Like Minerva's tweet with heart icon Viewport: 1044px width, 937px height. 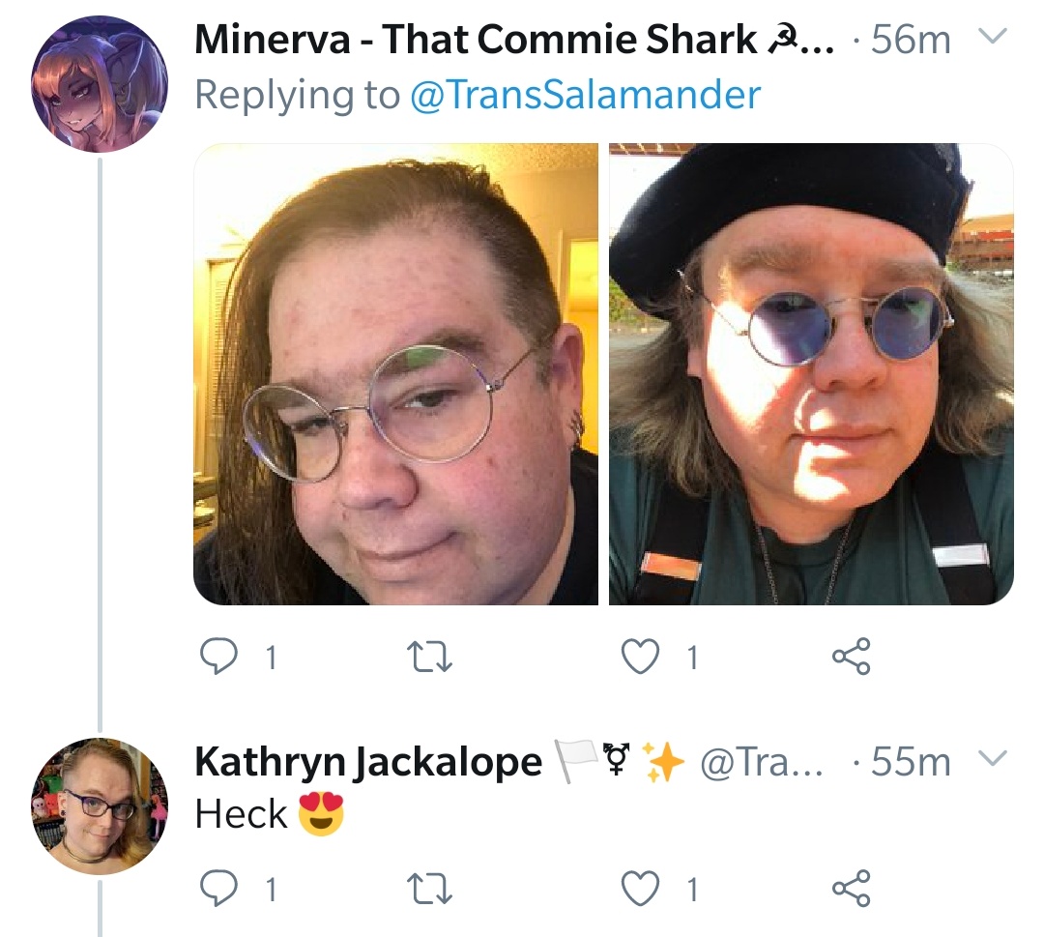[x=640, y=657]
